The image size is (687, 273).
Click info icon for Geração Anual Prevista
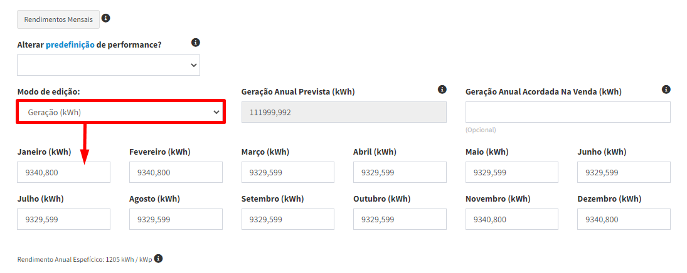442,90
